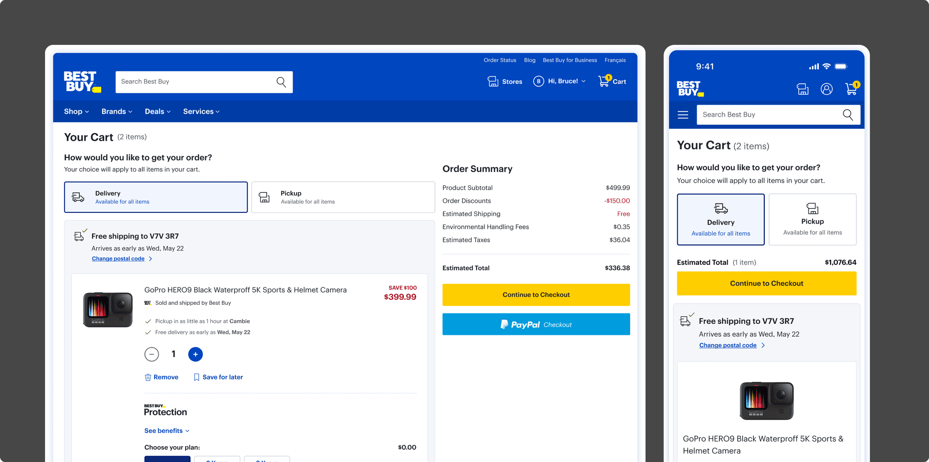Tap the mobile stores icon
The image size is (929, 462).
pyautogui.click(x=803, y=89)
